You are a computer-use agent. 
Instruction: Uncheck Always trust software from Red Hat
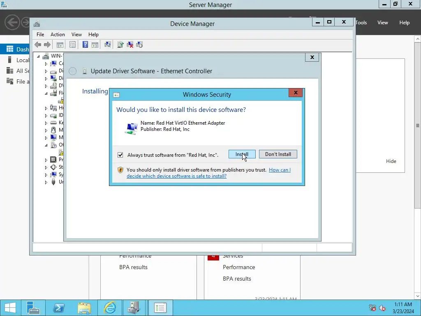120,155
